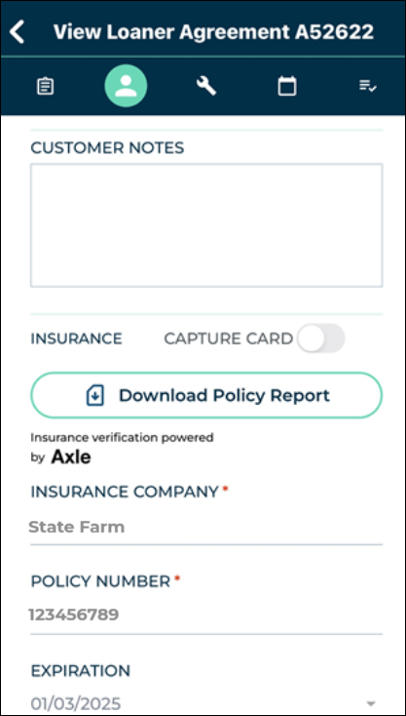Open the agreement clipboard tab icon
Viewport: 406px width, 716px height.
45,86
